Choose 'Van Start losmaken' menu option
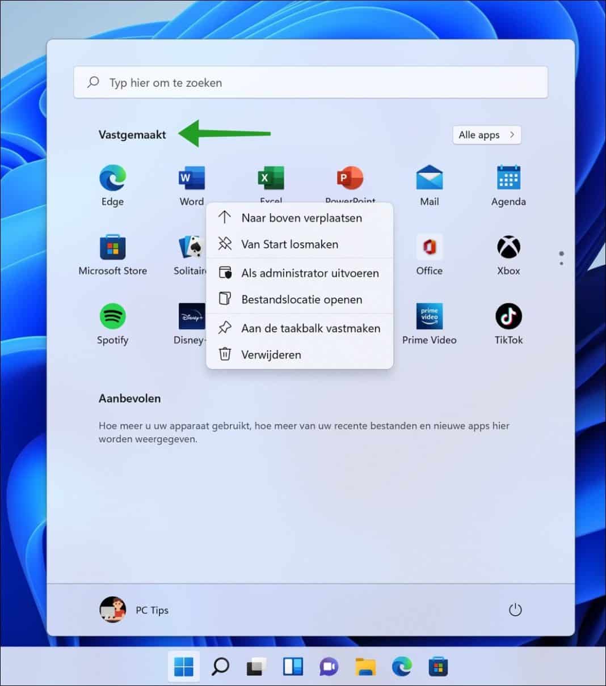 click(289, 244)
